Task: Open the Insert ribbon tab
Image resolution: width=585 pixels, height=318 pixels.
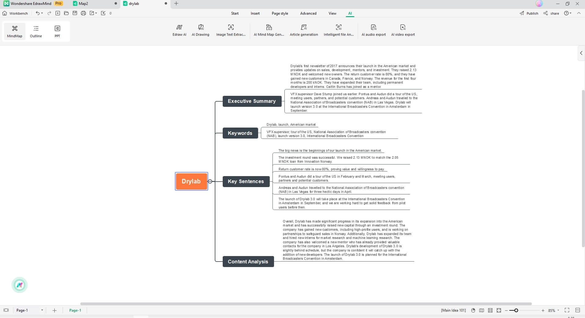Action: (x=255, y=13)
